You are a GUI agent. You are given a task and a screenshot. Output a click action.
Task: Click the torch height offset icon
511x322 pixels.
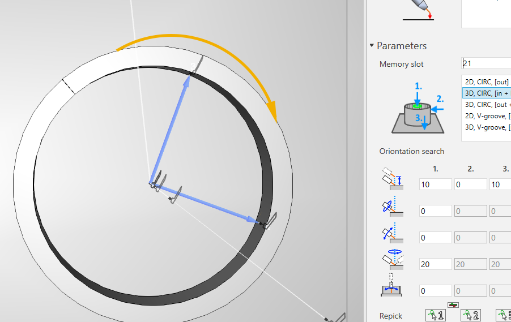click(x=392, y=178)
